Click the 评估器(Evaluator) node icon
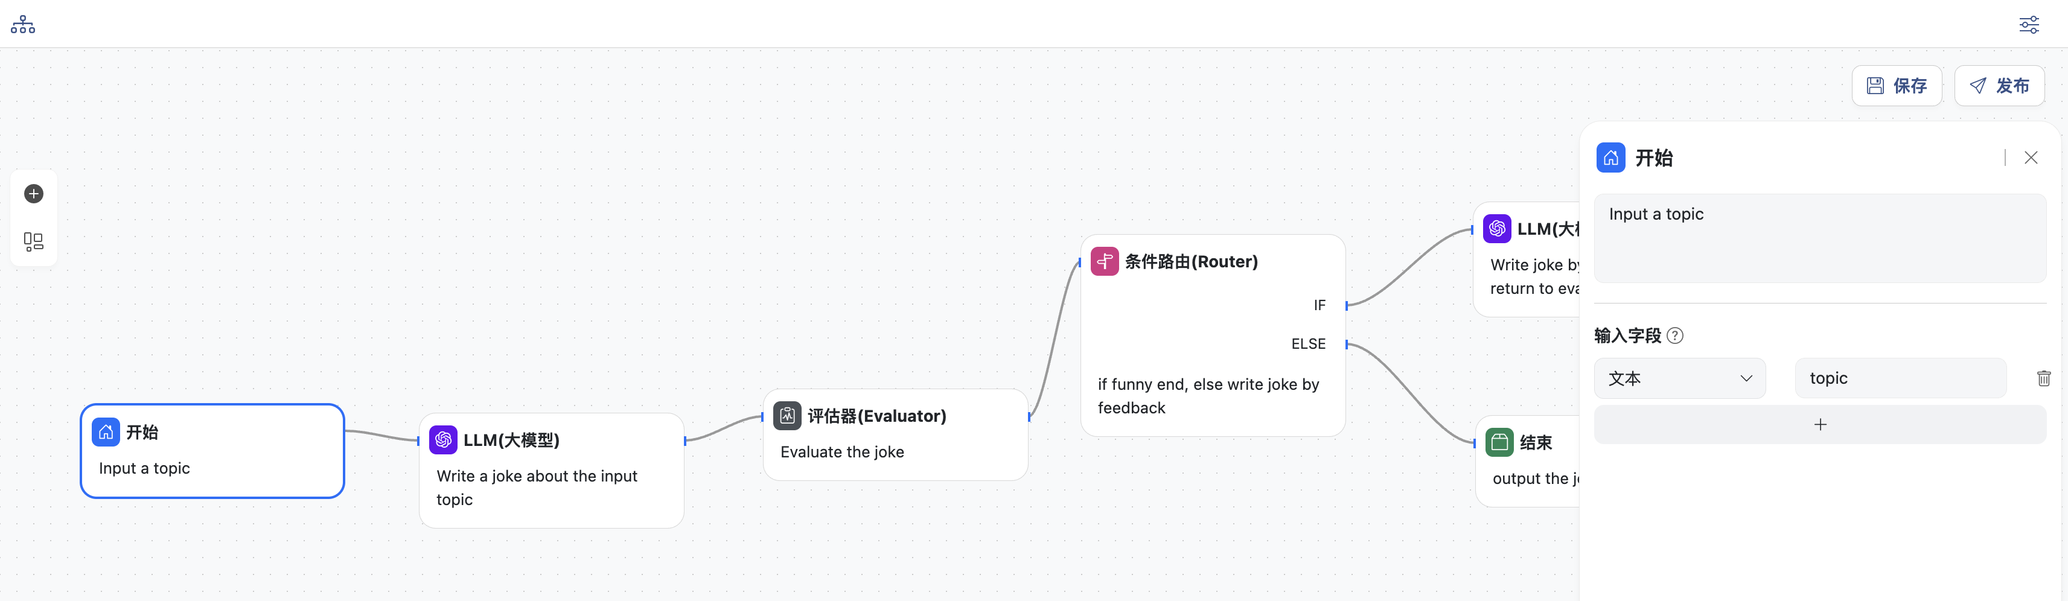This screenshot has width=2068, height=601. tap(787, 416)
